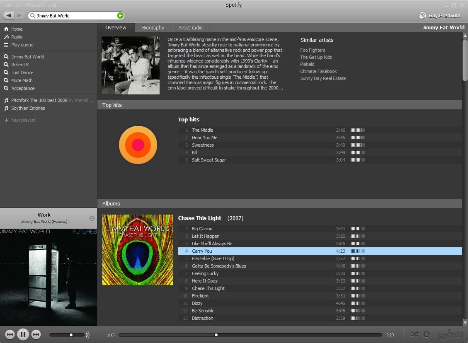This screenshot has width=468, height=343.
Task: Open Radio from the sidebar
Action: [17, 37]
